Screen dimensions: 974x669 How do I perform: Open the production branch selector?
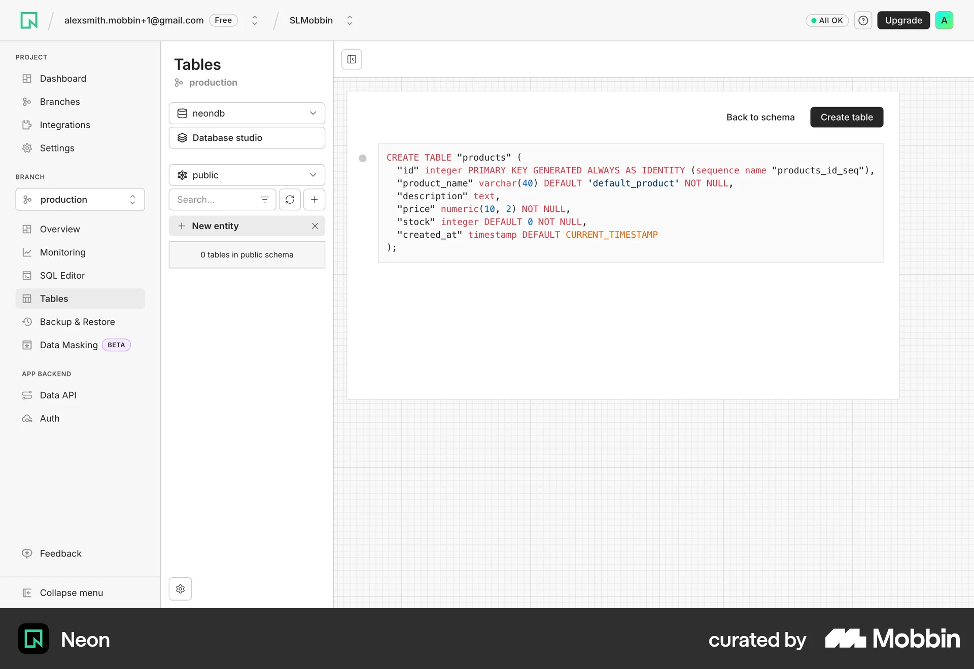(x=80, y=200)
